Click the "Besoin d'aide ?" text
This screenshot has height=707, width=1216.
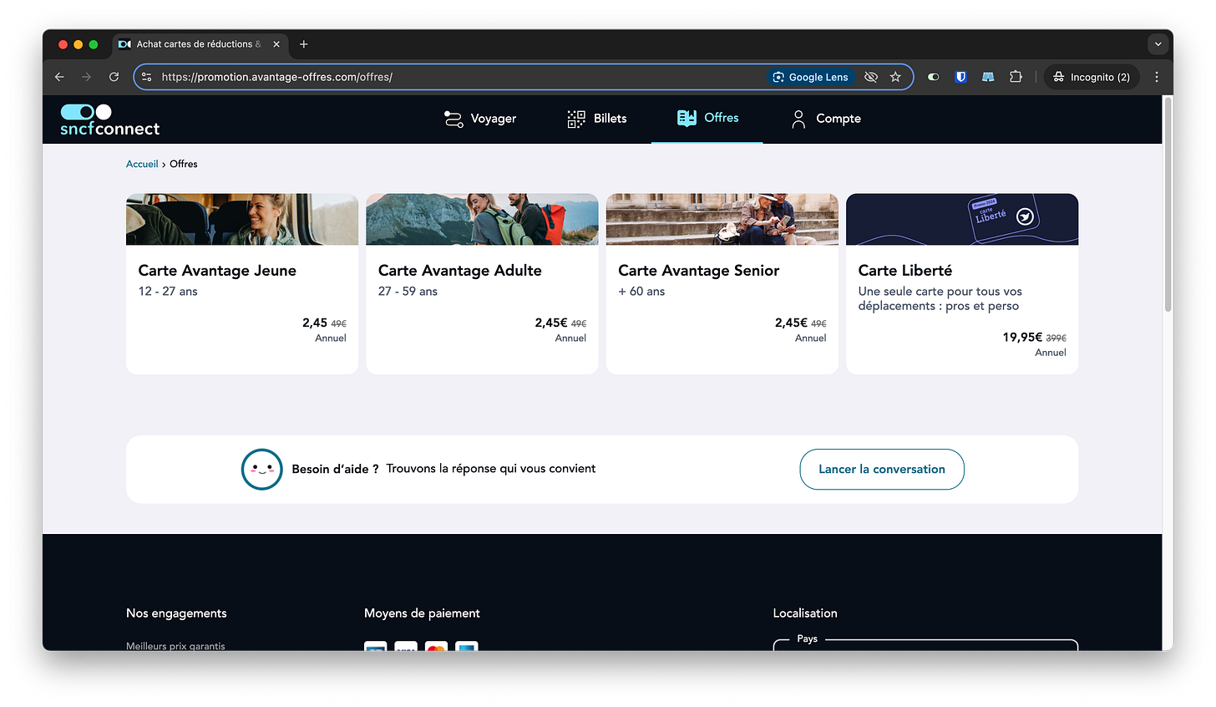(x=335, y=469)
